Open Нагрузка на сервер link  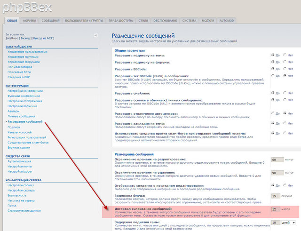(21, 200)
